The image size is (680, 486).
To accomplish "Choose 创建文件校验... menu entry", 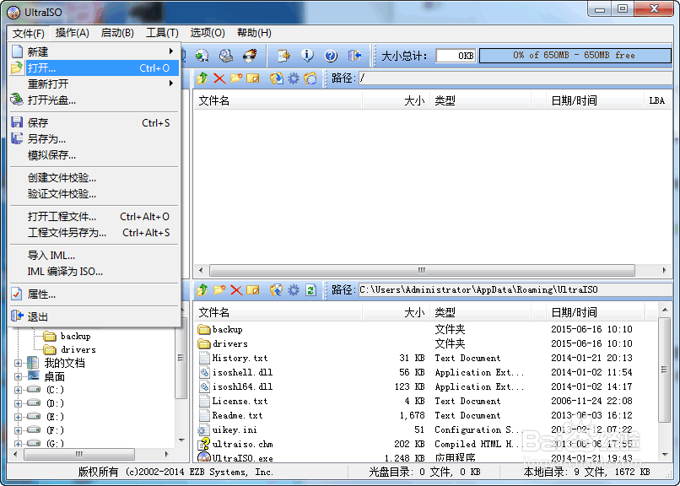I will pyautogui.click(x=95, y=178).
